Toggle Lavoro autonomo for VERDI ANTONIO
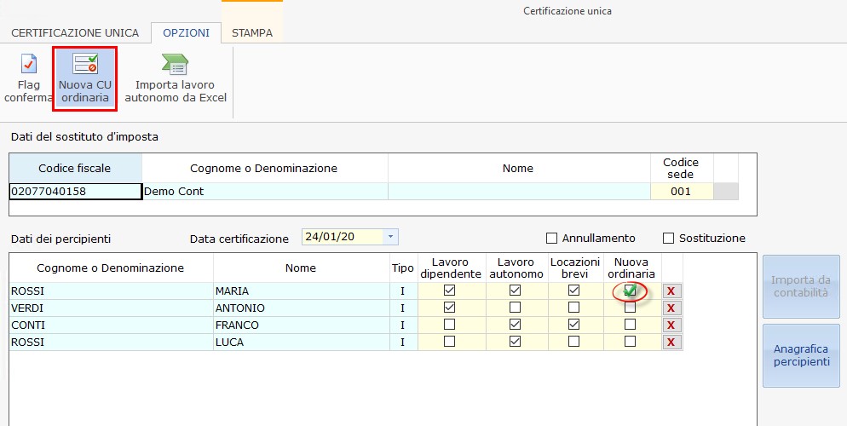The height and width of the screenshot is (426, 847). [515, 308]
